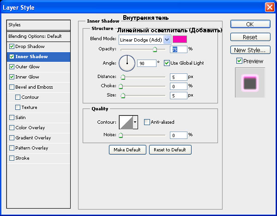Viewport: 277px width, 216px height.
Task: Select the Bevel and Emboss row label
Action: coord(34,87)
